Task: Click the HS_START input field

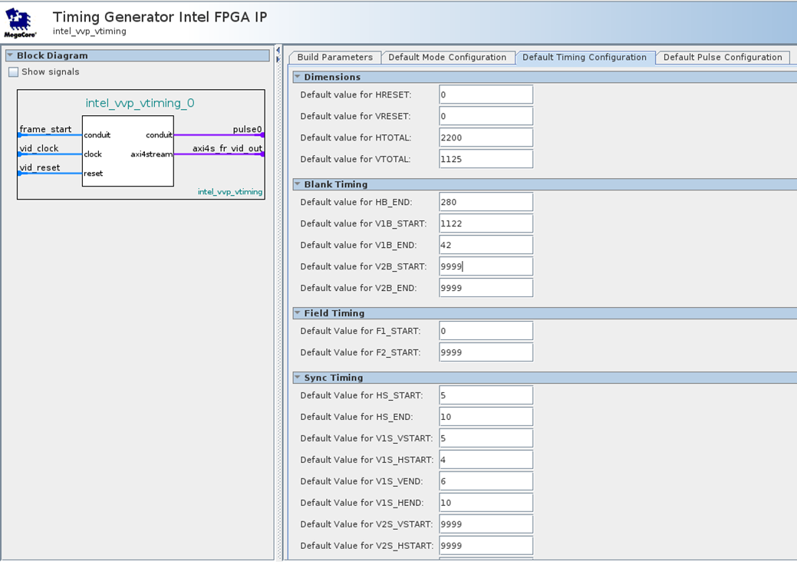Action: click(486, 395)
